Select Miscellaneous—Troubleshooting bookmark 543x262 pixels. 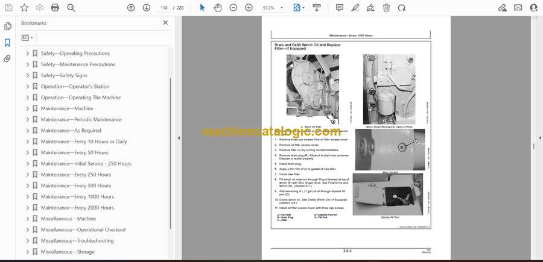click(77, 240)
